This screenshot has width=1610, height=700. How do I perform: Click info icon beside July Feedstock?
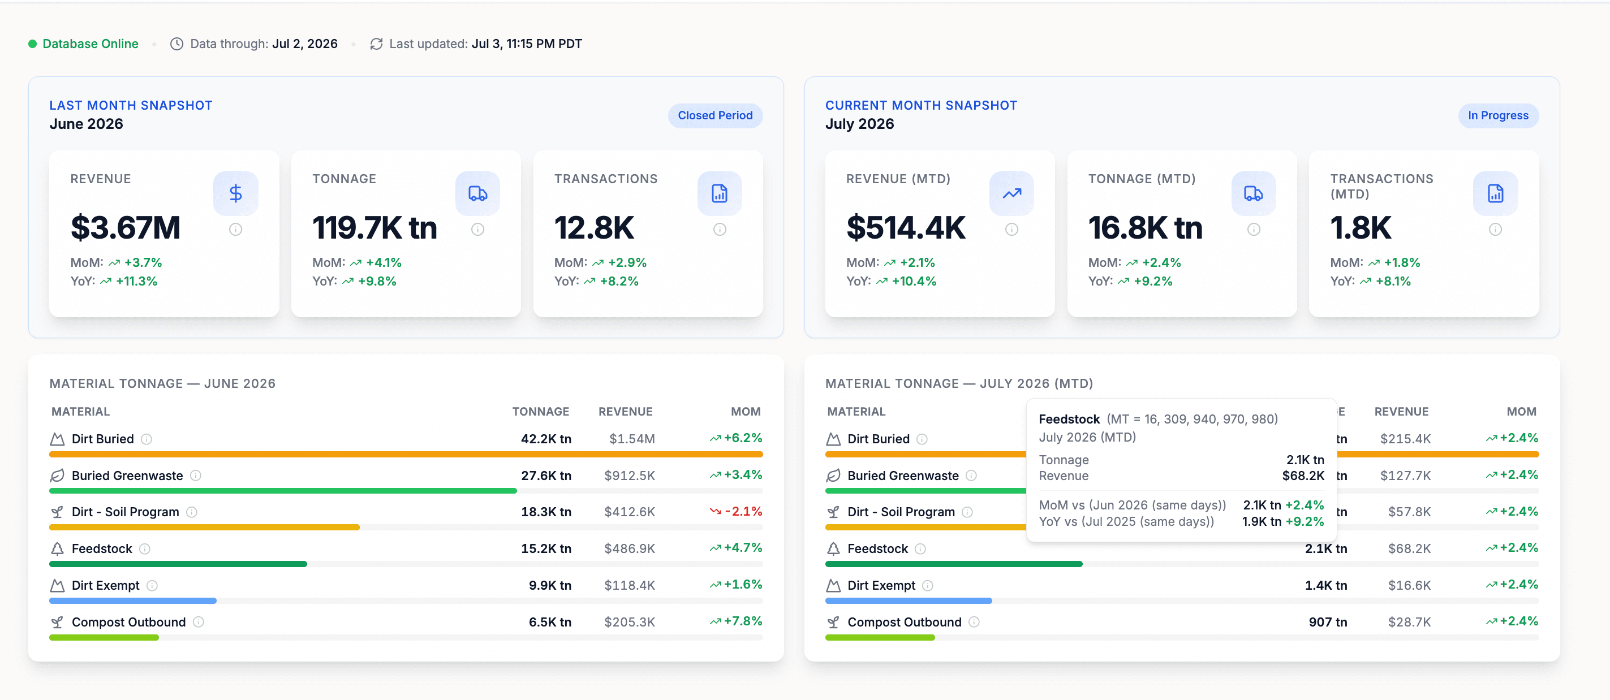(x=920, y=549)
